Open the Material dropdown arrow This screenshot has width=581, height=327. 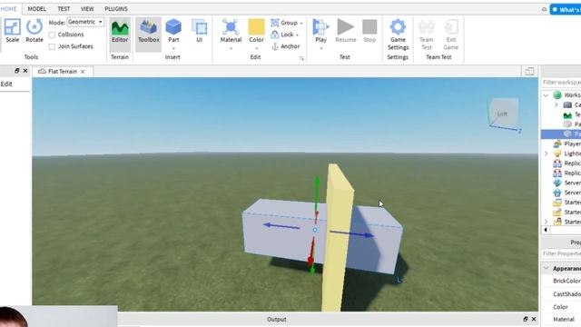(231, 48)
